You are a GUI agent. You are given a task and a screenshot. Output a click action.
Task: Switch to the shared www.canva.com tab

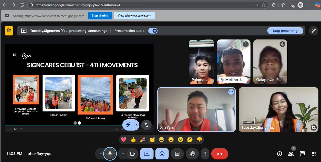[135, 15]
